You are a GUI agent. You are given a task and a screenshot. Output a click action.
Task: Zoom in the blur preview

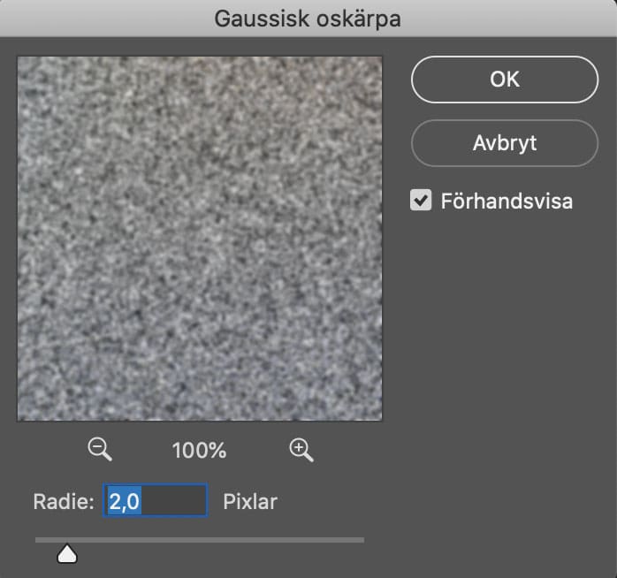301,450
